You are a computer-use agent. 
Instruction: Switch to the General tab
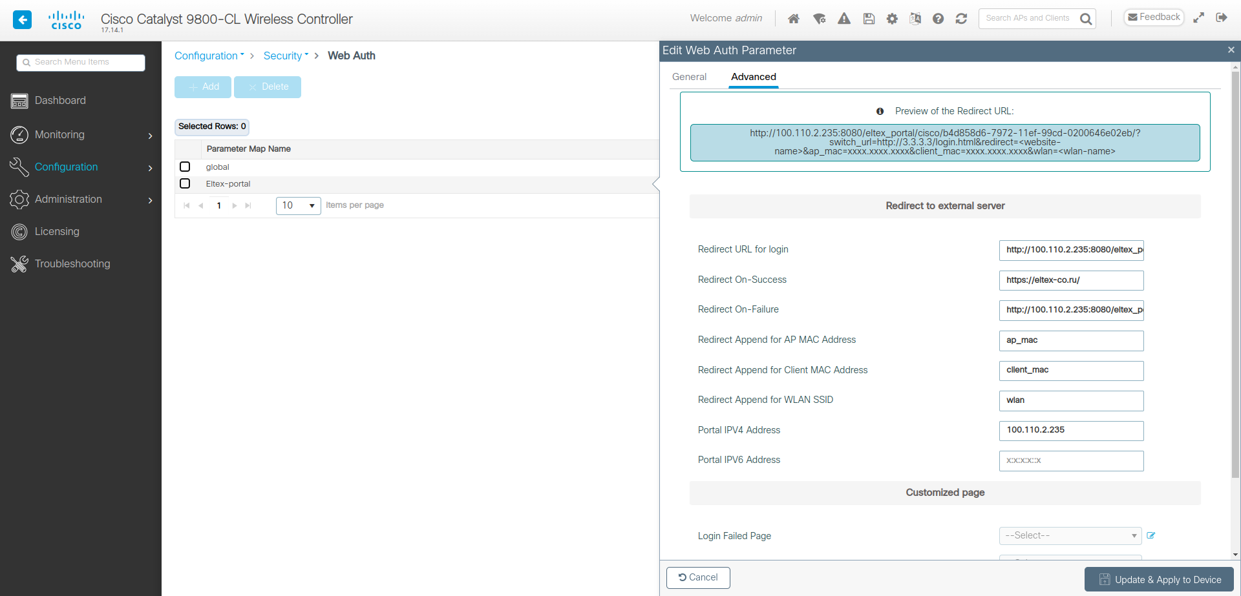click(x=689, y=77)
